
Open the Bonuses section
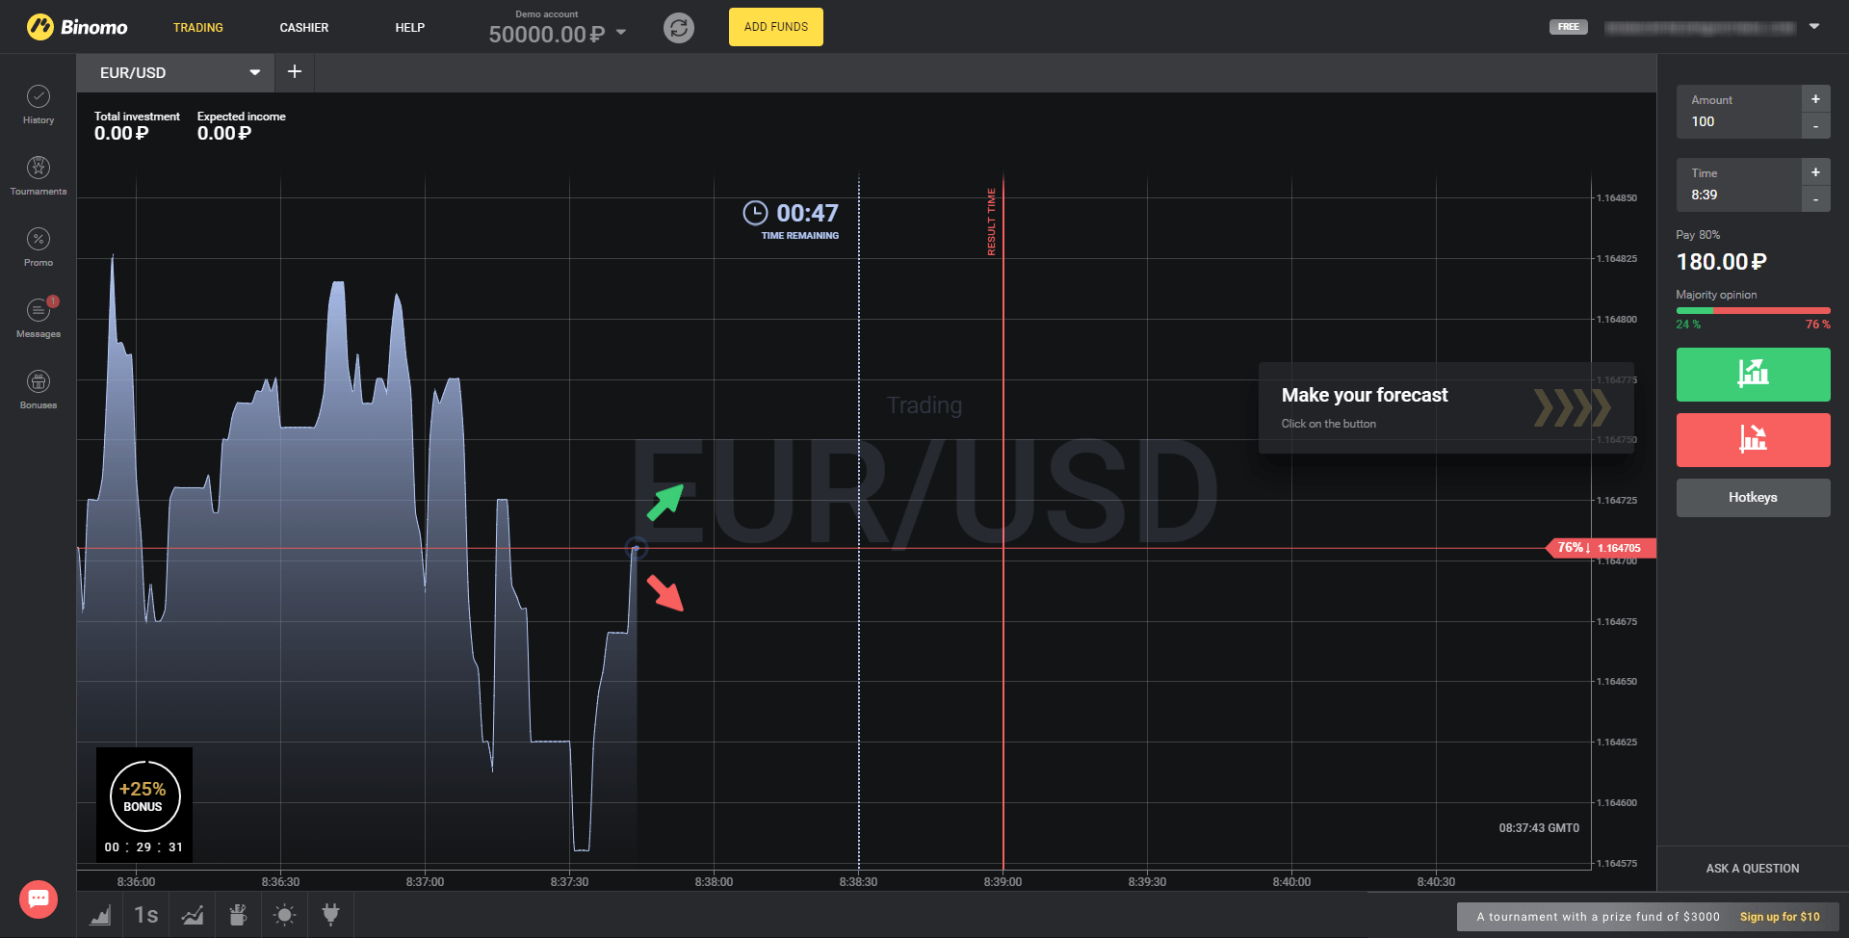[39, 389]
